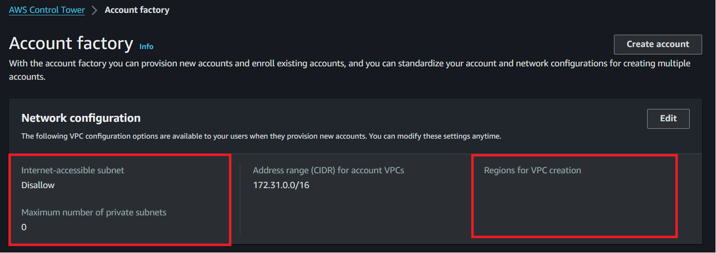Click the account factory description paragraph
The image size is (716, 253).
pos(349,70)
